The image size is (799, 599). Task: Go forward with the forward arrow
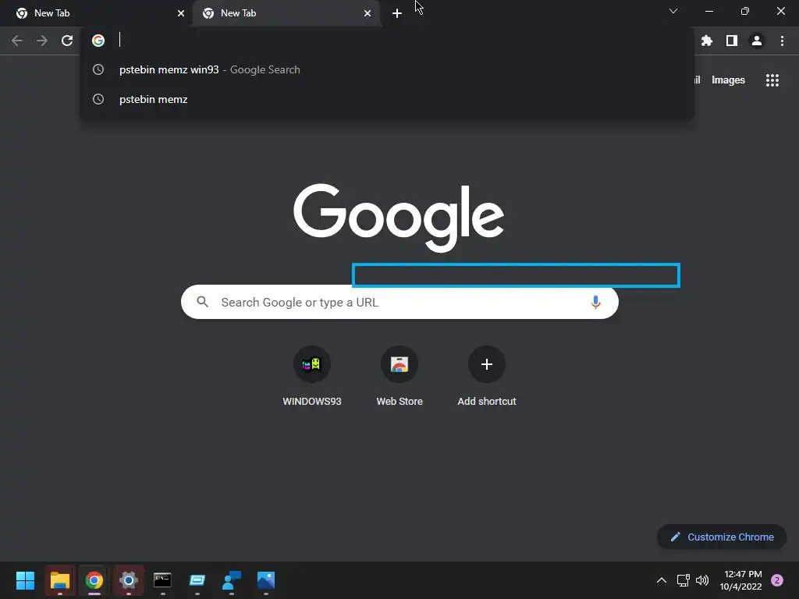[42, 41]
